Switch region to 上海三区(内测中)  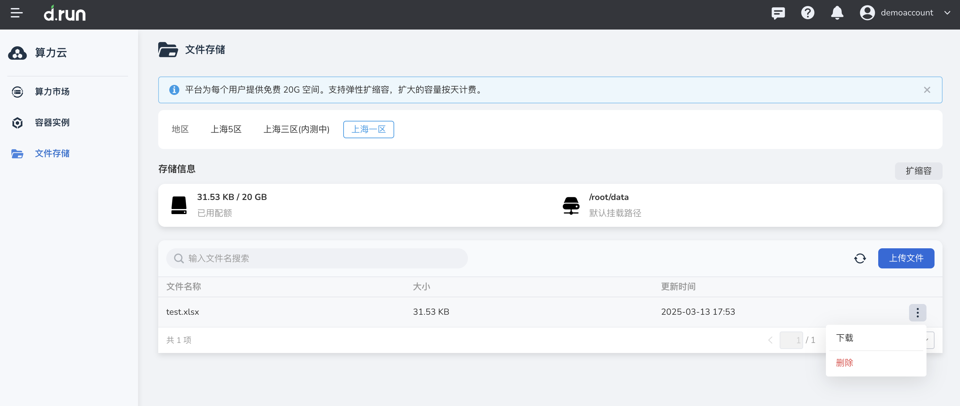pos(297,129)
